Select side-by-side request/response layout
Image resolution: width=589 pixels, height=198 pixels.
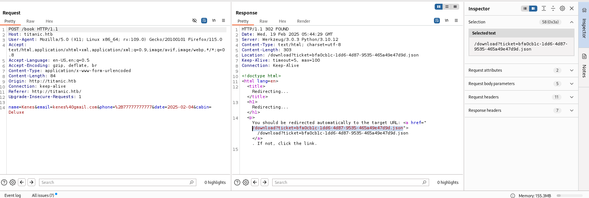click(x=439, y=7)
